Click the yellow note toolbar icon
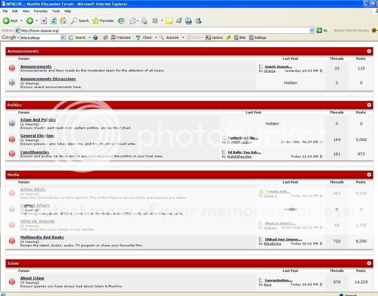 [x=169, y=21]
